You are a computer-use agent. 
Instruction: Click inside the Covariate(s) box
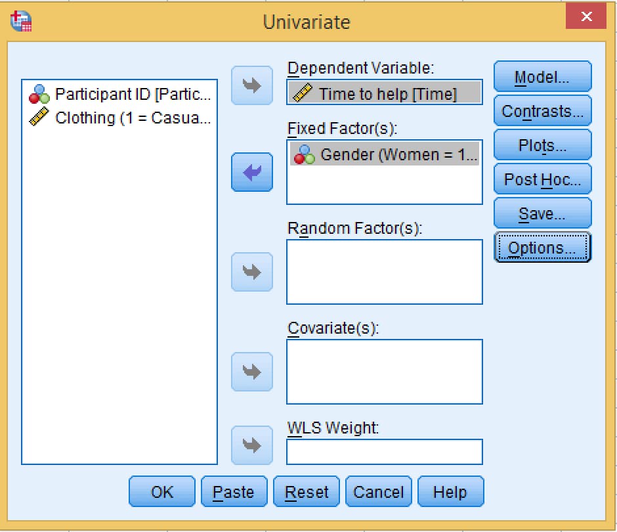pos(385,372)
